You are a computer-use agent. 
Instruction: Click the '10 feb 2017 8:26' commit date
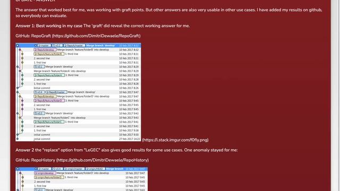[129, 88]
